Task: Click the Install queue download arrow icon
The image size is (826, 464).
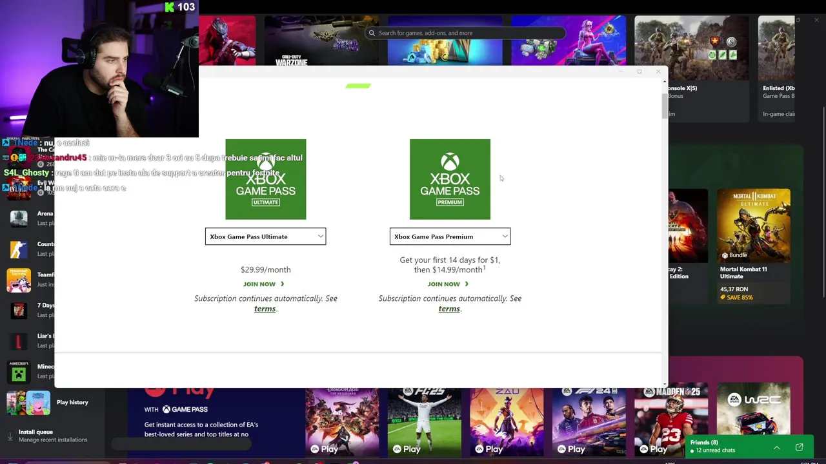Action: coord(10,436)
